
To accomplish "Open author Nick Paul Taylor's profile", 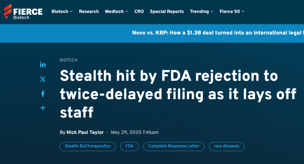I will pos(85,132).
